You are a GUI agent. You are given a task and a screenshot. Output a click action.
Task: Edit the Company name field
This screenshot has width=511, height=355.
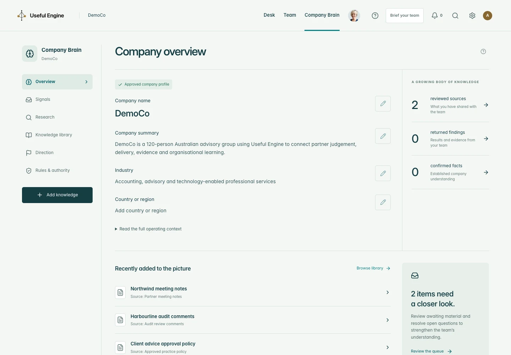(x=383, y=104)
